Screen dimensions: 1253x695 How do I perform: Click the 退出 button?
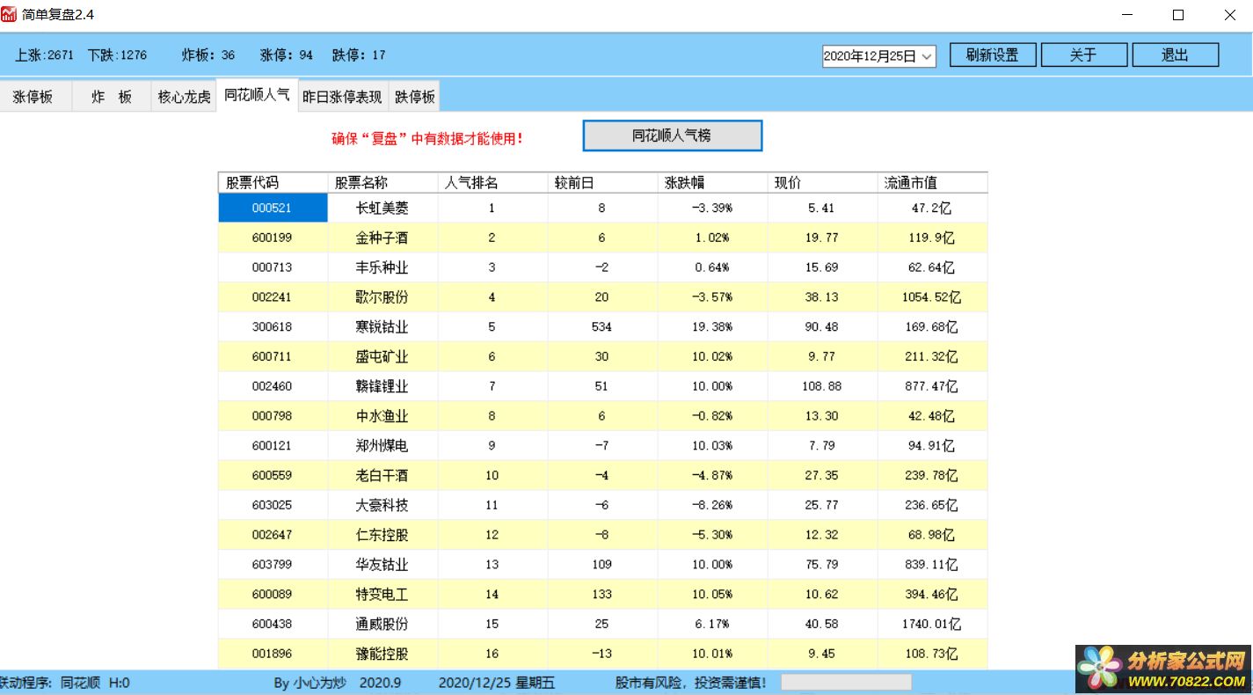(1176, 55)
